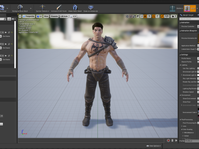Open the Perspective viewport dropdown
The height and width of the screenshot is (149, 199).
[29, 16]
